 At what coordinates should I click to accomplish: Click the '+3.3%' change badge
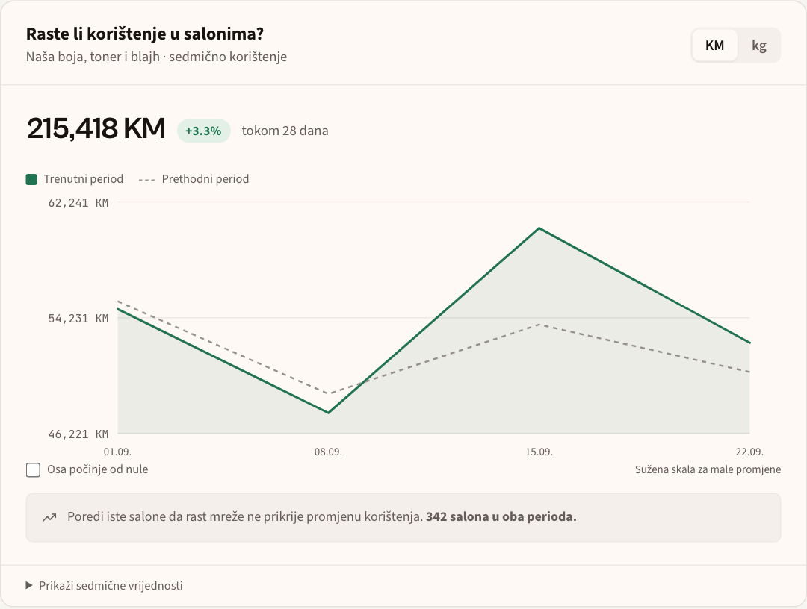204,131
